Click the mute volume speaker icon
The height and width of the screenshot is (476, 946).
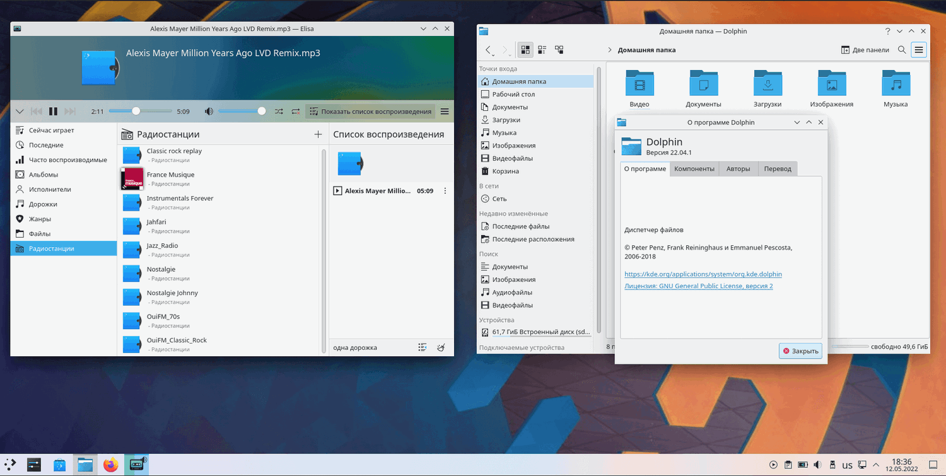[x=209, y=112]
